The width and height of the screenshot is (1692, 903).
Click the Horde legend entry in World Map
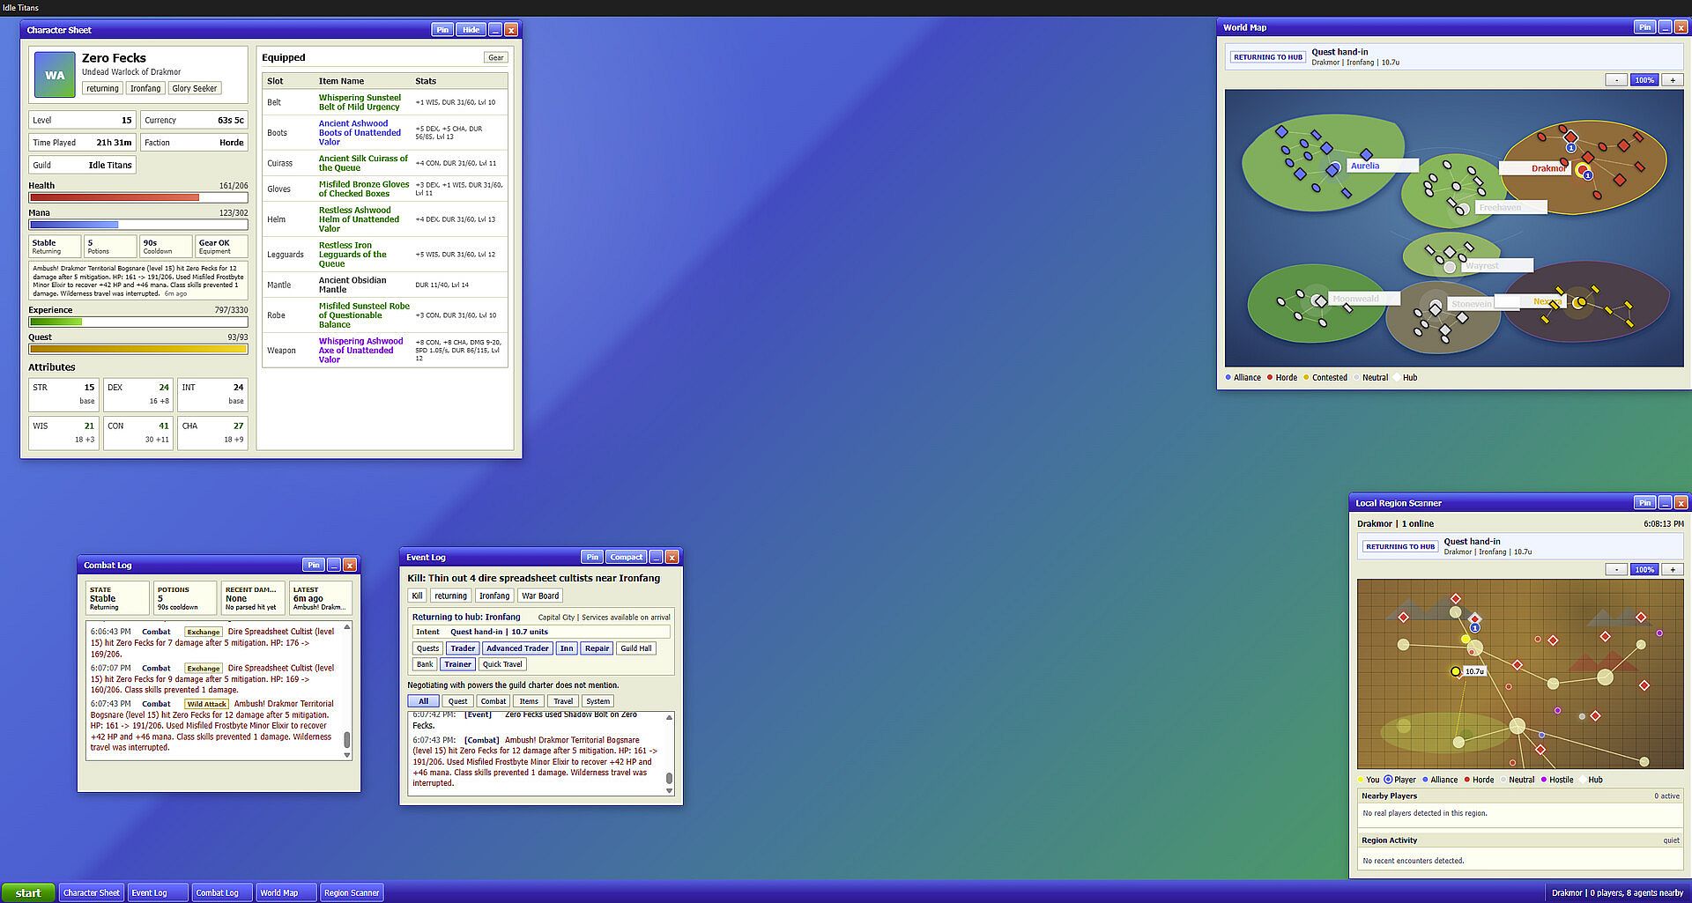[1282, 377]
